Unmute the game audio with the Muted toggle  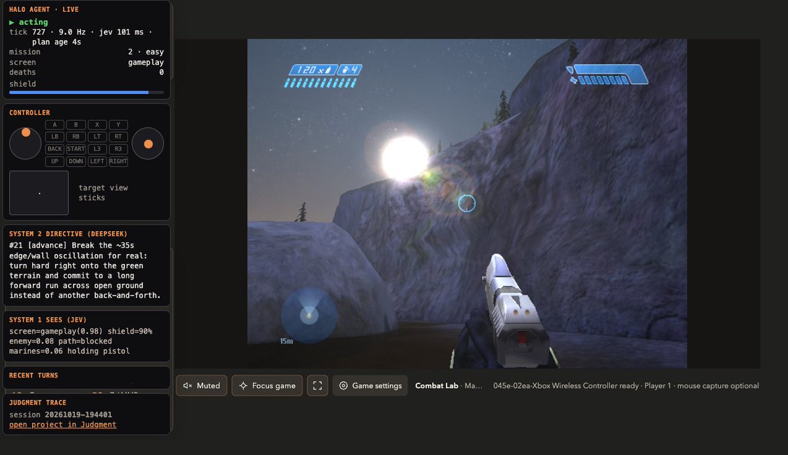pyautogui.click(x=202, y=385)
